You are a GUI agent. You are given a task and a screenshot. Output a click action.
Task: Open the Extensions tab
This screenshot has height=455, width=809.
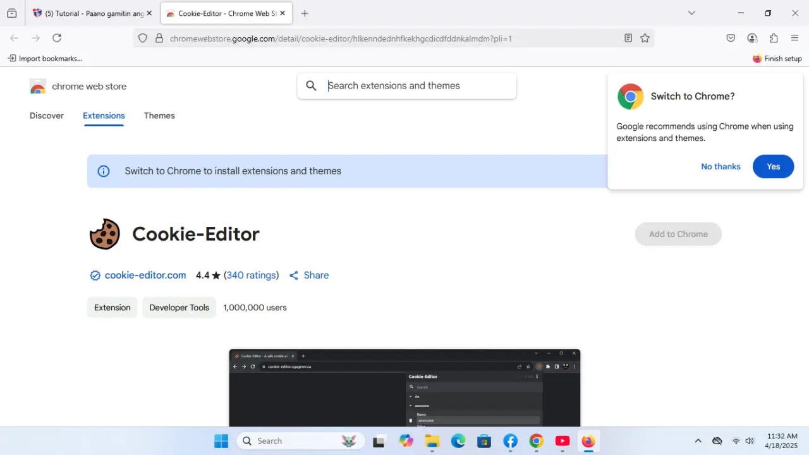[104, 116]
